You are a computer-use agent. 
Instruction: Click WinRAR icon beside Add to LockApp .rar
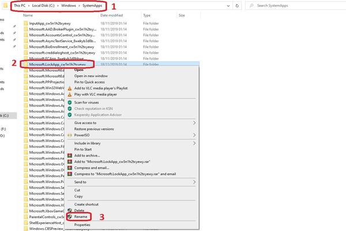70,162
